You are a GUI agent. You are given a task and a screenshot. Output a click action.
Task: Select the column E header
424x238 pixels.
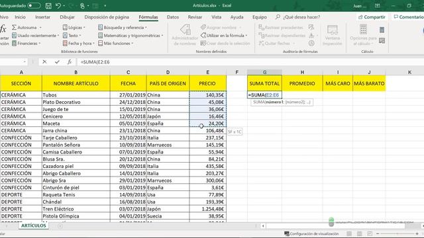(207, 72)
